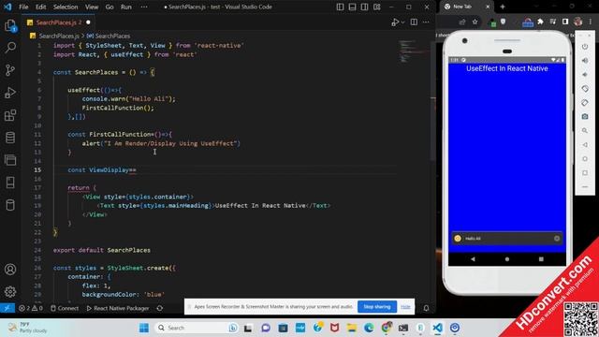Open the Edit menu

(40, 7)
